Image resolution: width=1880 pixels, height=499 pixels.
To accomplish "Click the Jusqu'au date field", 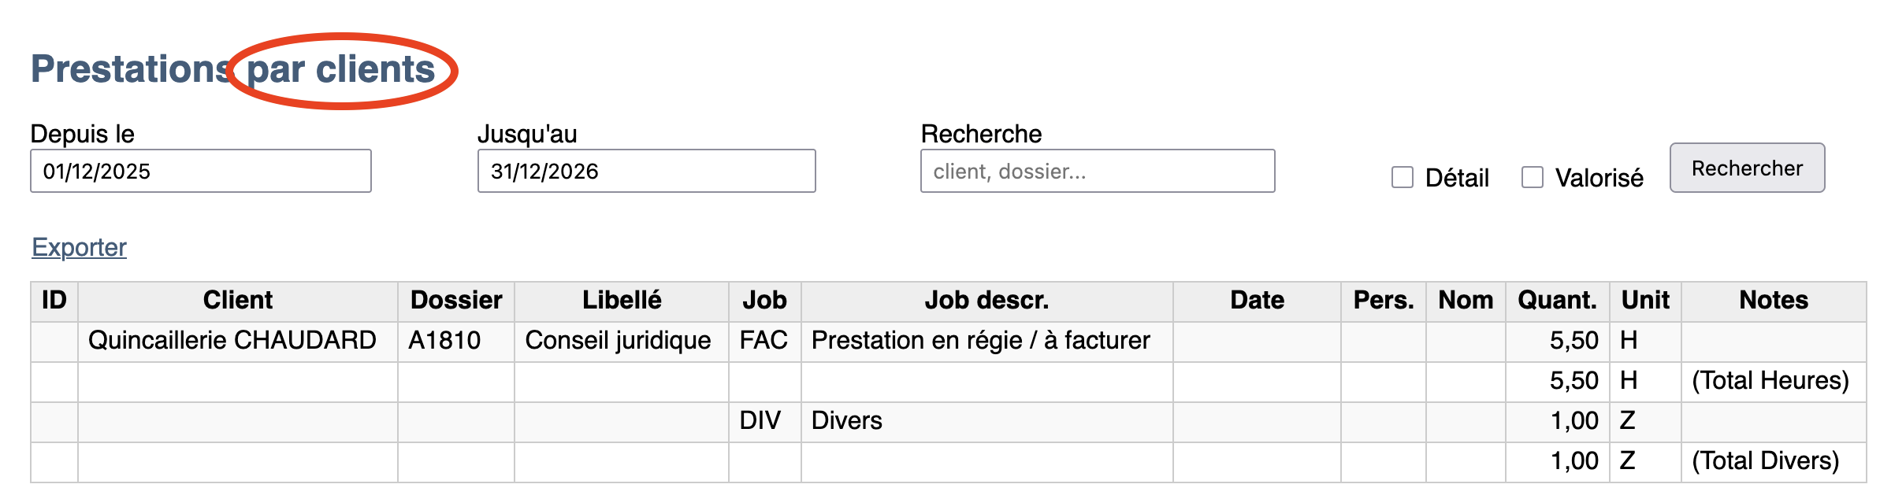I will tap(646, 171).
